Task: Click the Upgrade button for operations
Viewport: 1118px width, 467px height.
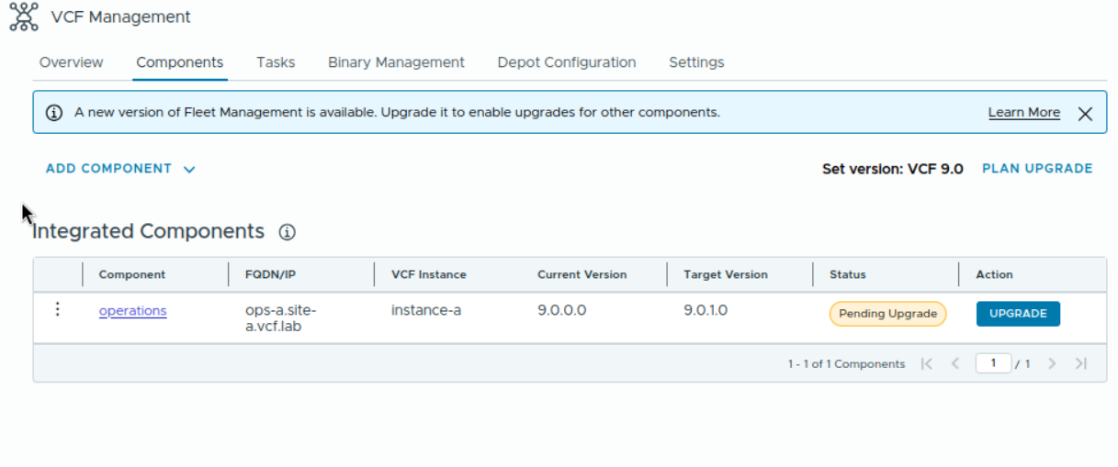Action: (1018, 314)
